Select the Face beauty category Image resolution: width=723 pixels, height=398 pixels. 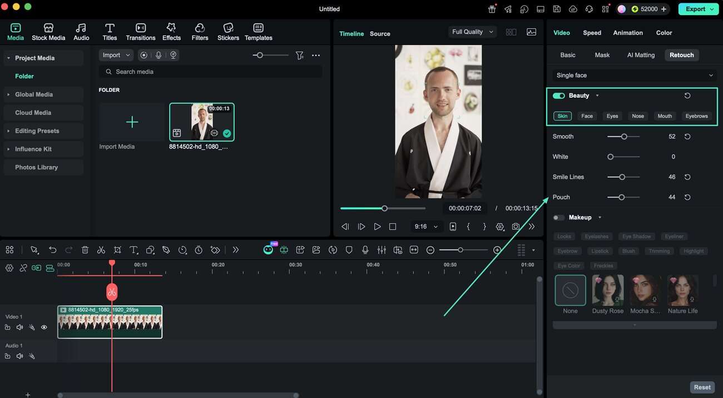tap(587, 116)
